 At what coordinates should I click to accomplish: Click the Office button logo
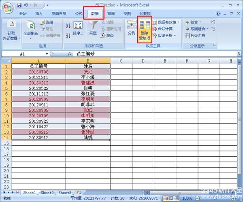point(8,7)
